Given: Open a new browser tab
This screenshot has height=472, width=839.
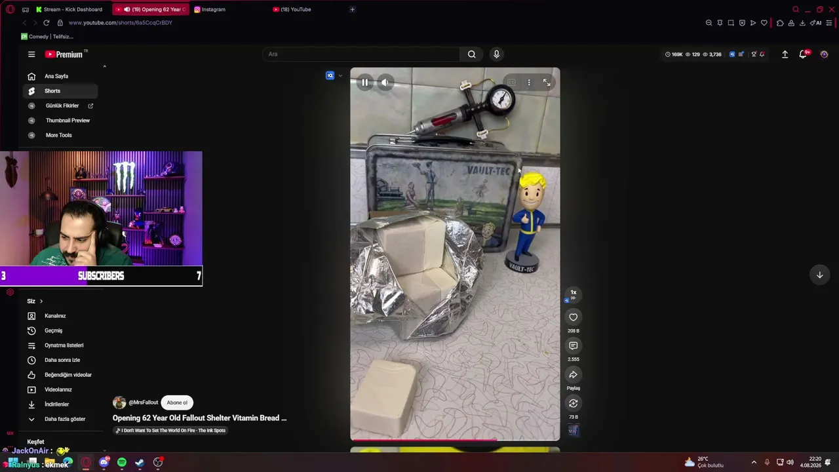Looking at the screenshot, I should pyautogui.click(x=352, y=9).
